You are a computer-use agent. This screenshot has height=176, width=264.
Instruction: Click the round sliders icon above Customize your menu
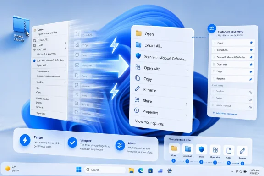click(x=212, y=28)
